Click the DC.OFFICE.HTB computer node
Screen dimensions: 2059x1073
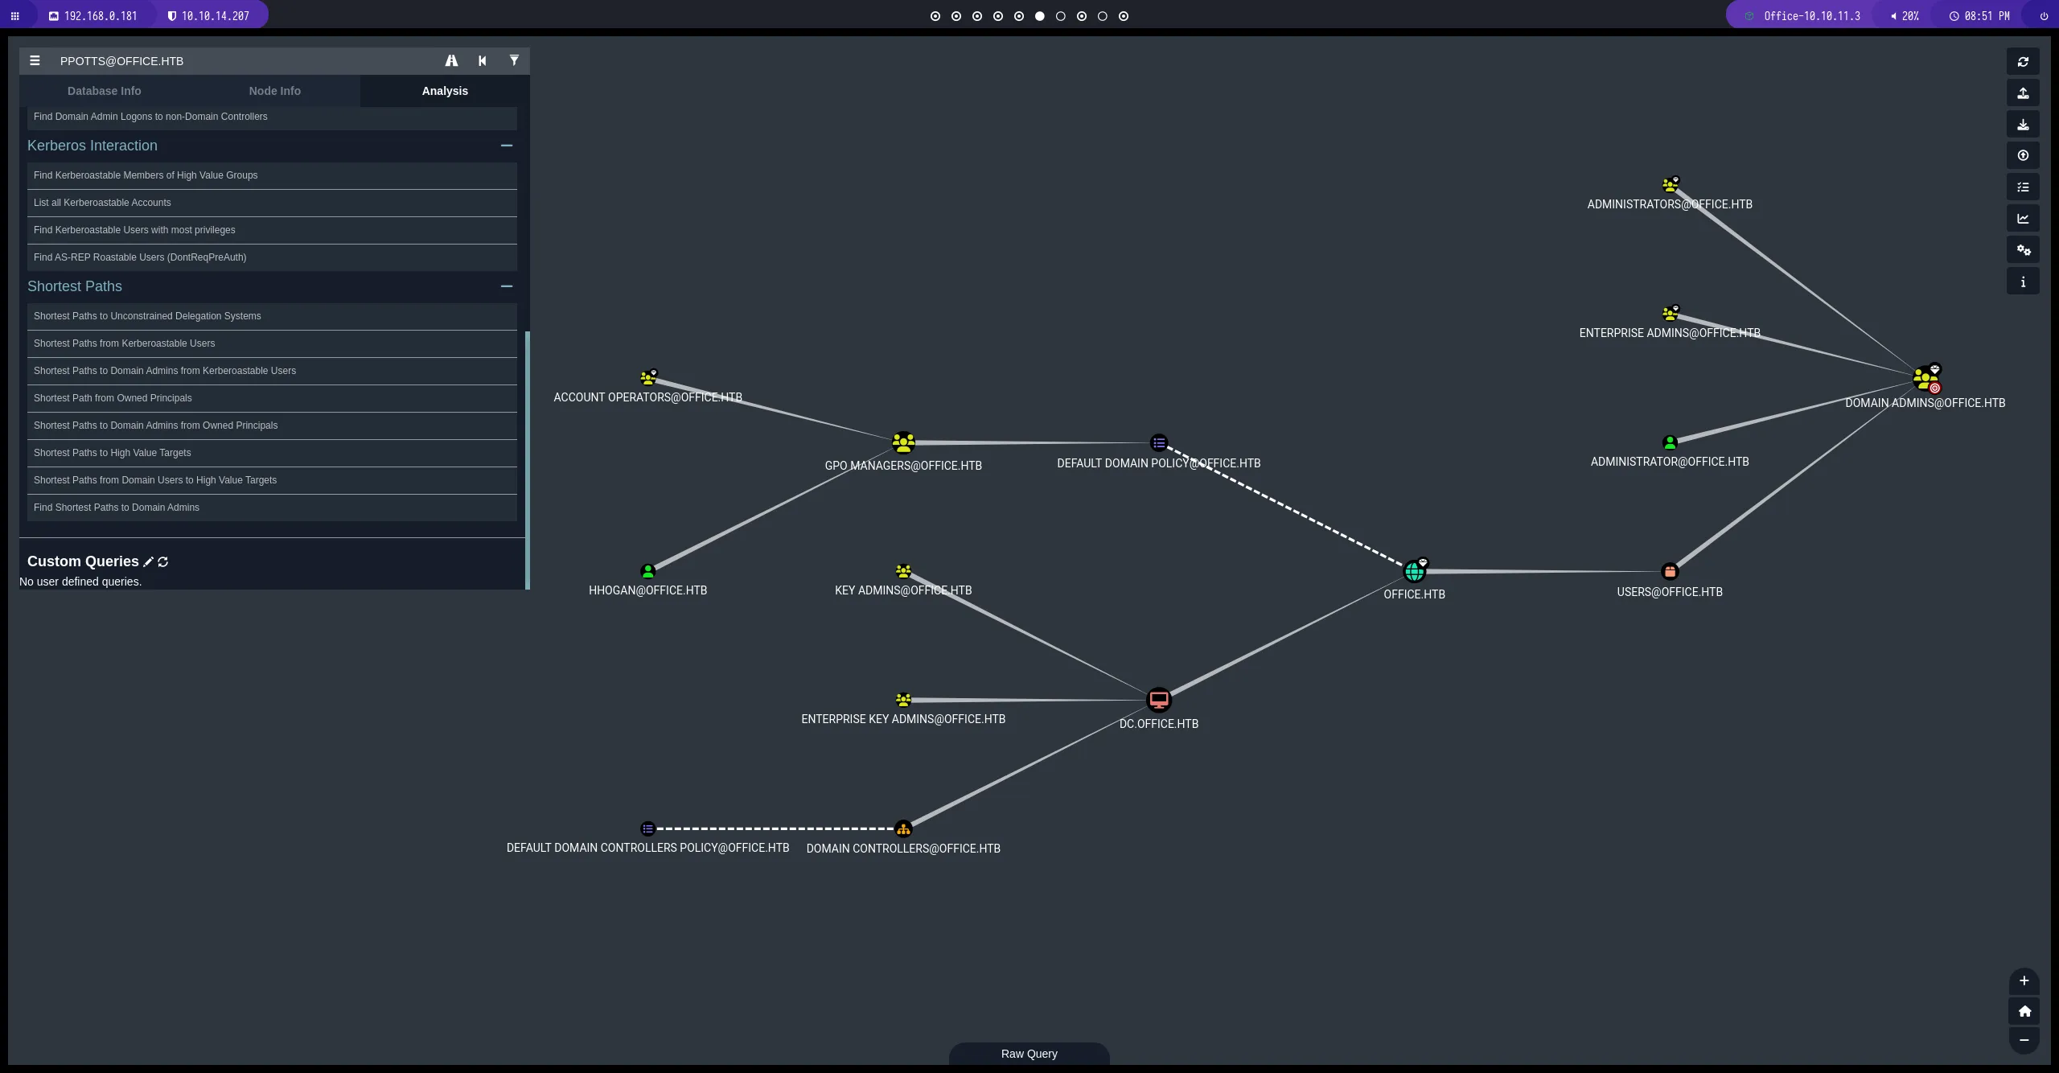click(x=1158, y=700)
